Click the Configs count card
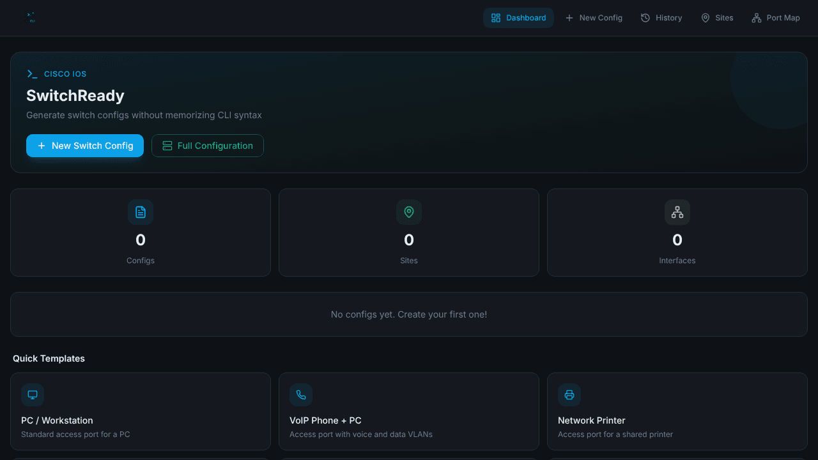The width and height of the screenshot is (818, 460). (141, 233)
